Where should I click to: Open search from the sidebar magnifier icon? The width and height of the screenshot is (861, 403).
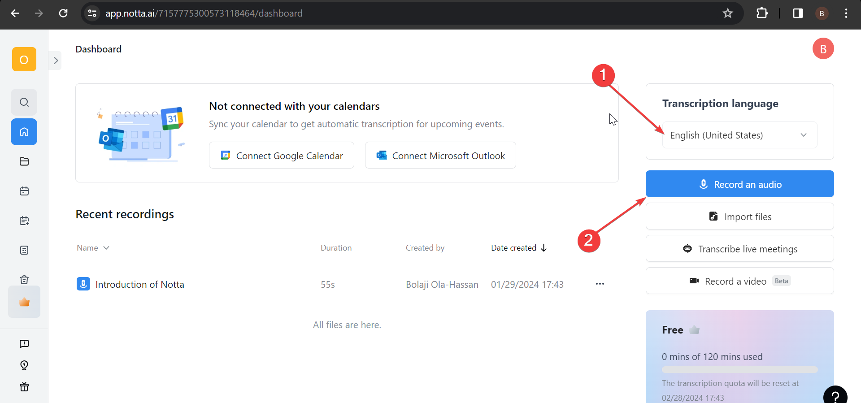point(24,102)
